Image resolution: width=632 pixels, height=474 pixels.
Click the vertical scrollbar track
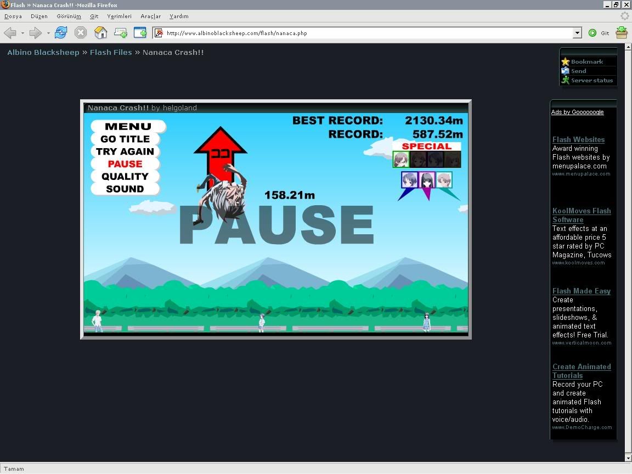point(628,252)
